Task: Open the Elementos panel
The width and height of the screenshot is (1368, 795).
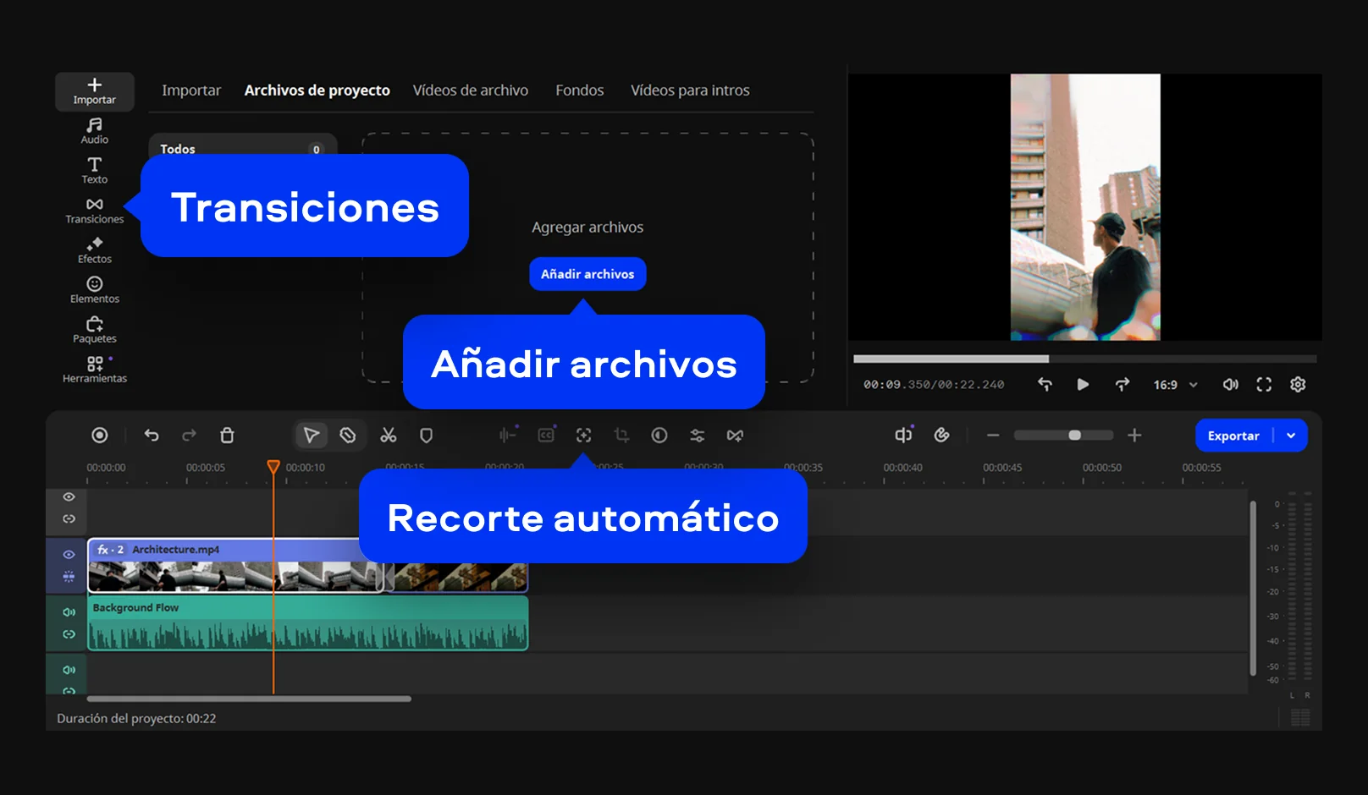Action: (94, 289)
